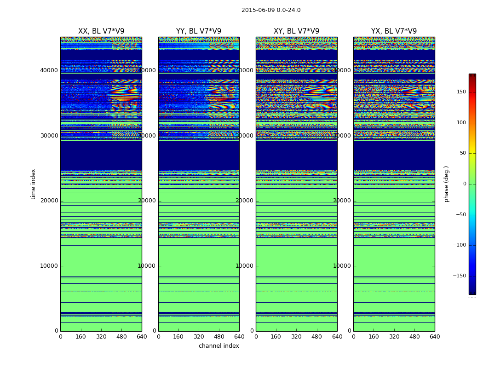Screen dimensions: 483x368
Task: Click the '40000' y-tick left of the XX panel
Action: pyautogui.click(x=49, y=70)
